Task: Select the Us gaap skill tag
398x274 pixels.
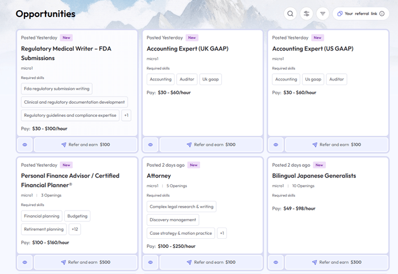Action: pos(313,79)
